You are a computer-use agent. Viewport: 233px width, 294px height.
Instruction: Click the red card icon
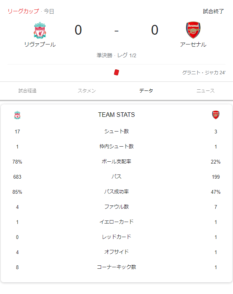click(x=116, y=72)
